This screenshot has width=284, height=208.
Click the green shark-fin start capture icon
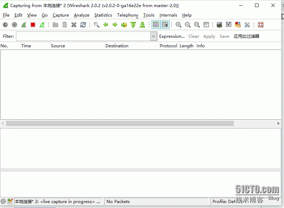click(x=24, y=25)
